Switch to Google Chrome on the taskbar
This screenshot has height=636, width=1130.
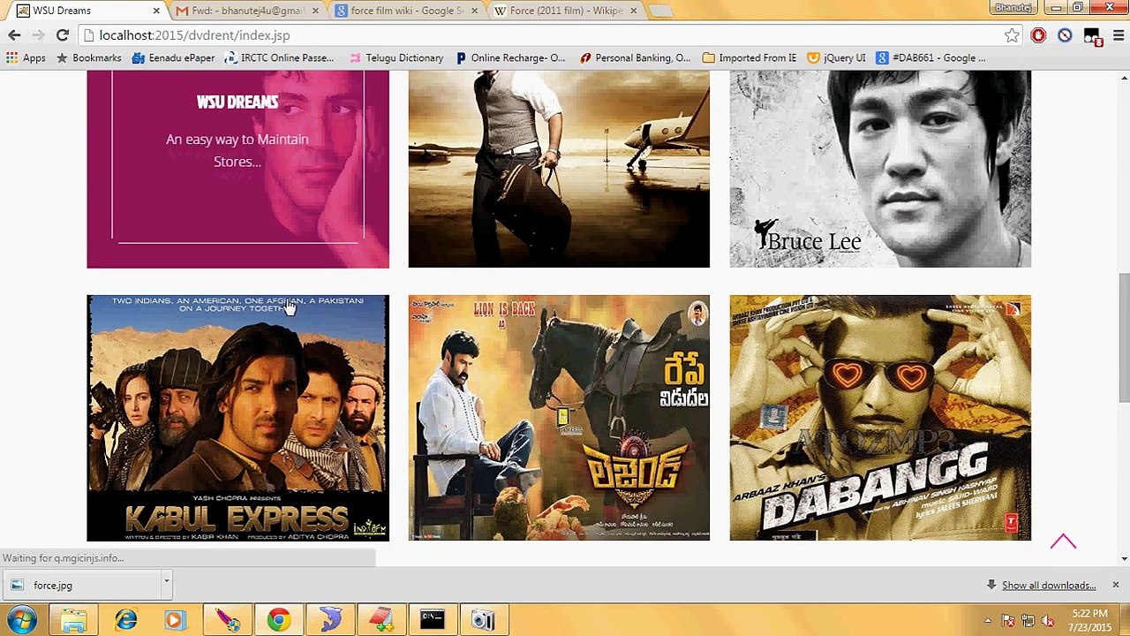278,620
